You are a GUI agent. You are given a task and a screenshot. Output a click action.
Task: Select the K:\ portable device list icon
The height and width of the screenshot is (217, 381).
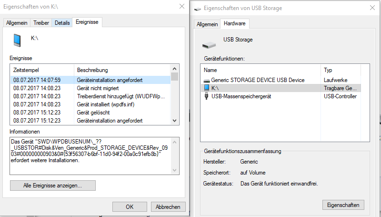206,88
